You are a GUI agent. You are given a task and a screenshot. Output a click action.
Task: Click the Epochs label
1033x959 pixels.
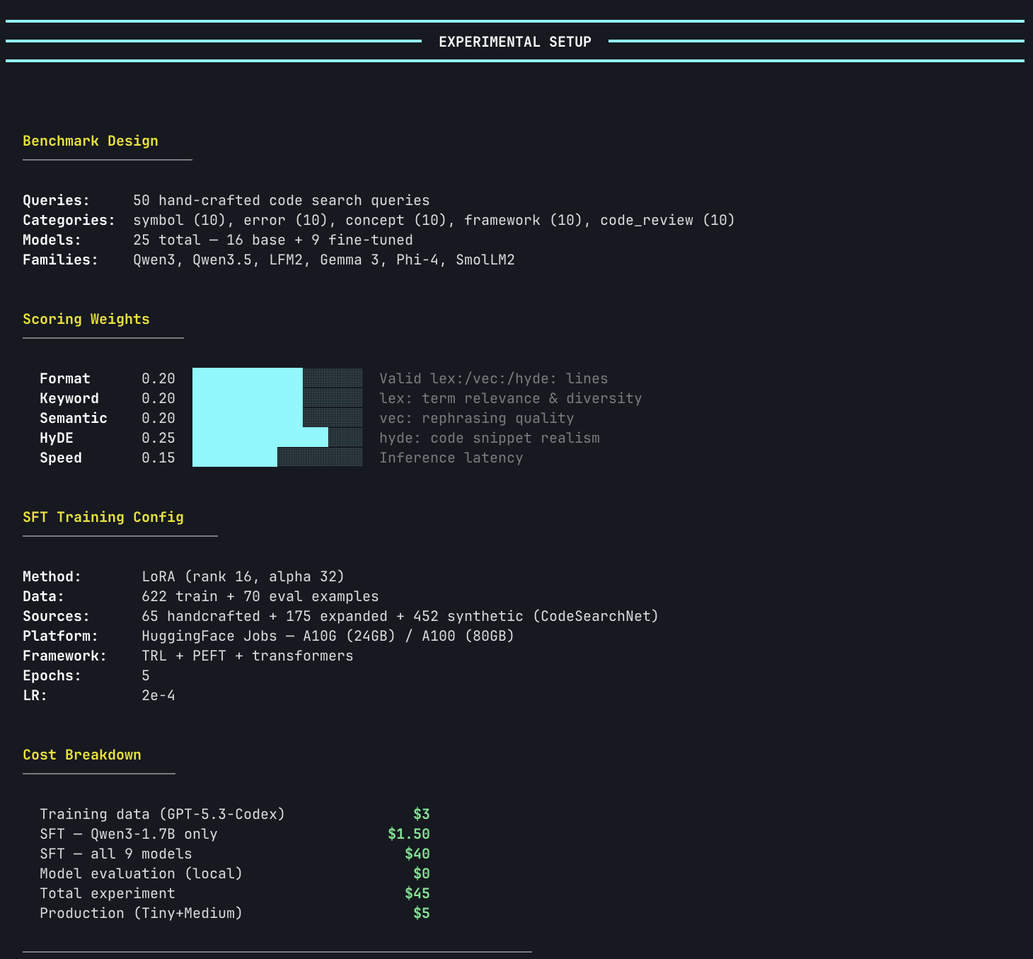point(52,675)
